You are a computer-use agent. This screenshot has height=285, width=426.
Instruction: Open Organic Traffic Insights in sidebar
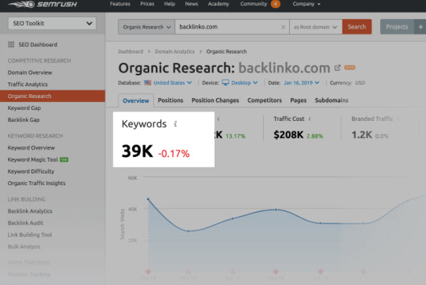37,183
